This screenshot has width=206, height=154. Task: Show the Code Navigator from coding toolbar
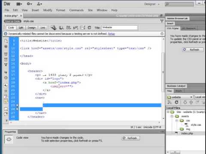(6, 47)
